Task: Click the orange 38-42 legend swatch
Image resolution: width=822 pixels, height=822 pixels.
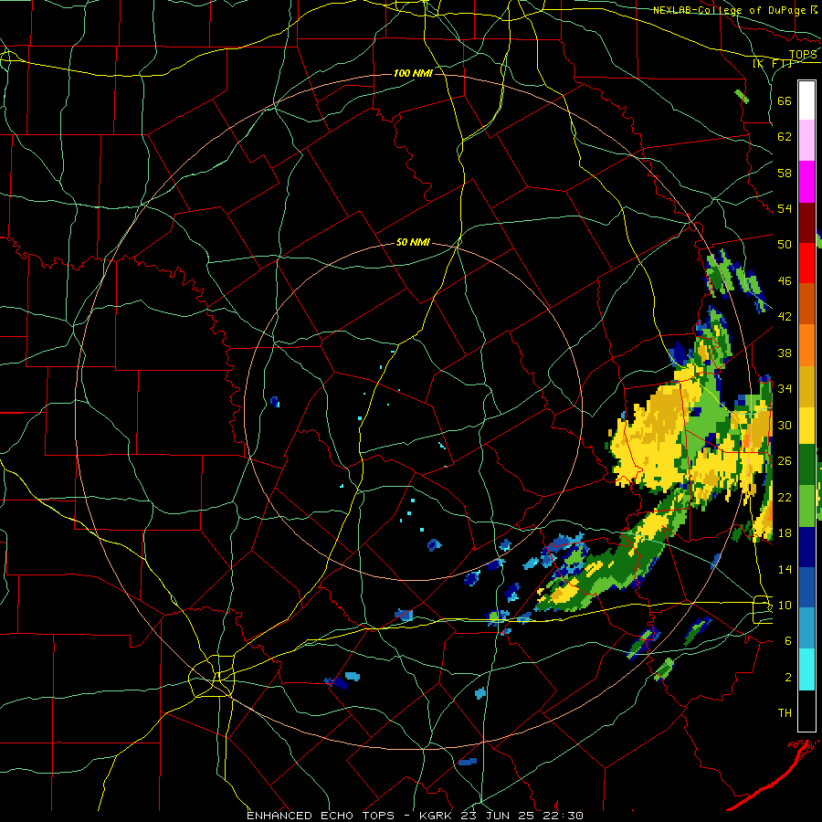Action: coord(806,344)
